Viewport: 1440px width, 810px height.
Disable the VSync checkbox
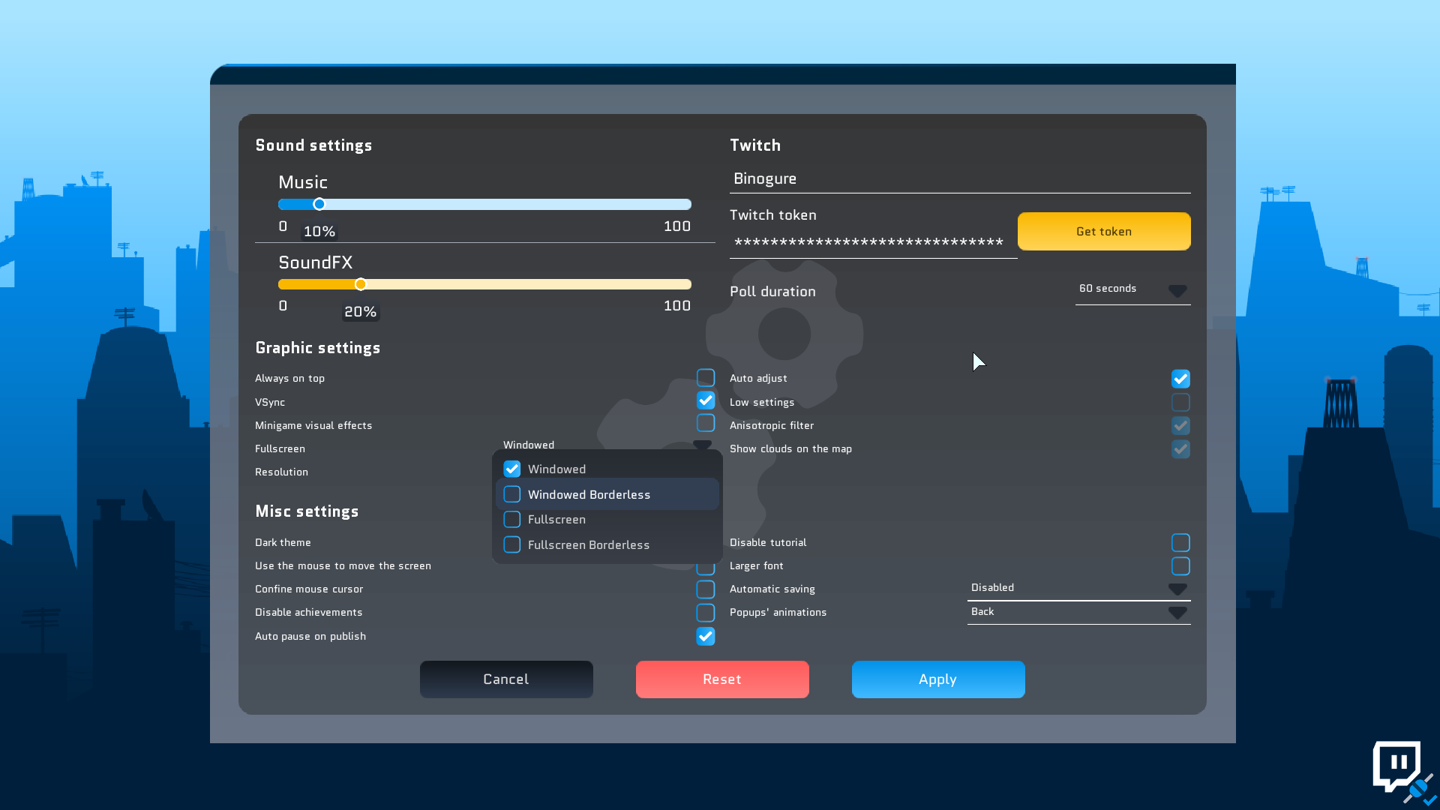706,400
